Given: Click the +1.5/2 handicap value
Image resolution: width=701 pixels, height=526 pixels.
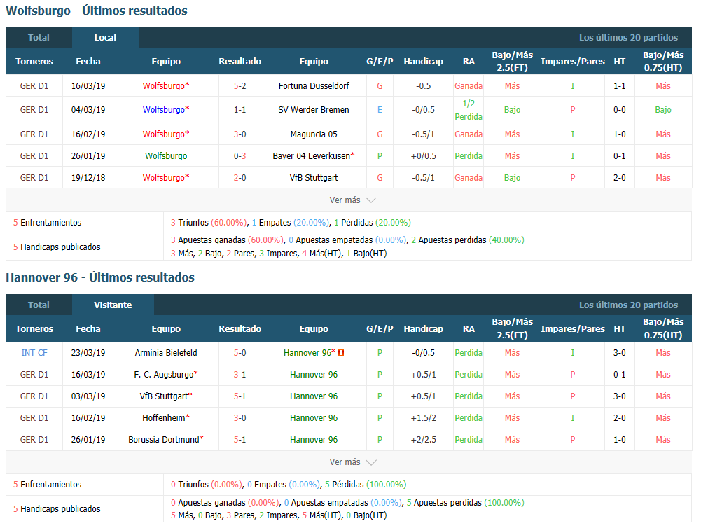Looking at the screenshot, I should click(424, 417).
